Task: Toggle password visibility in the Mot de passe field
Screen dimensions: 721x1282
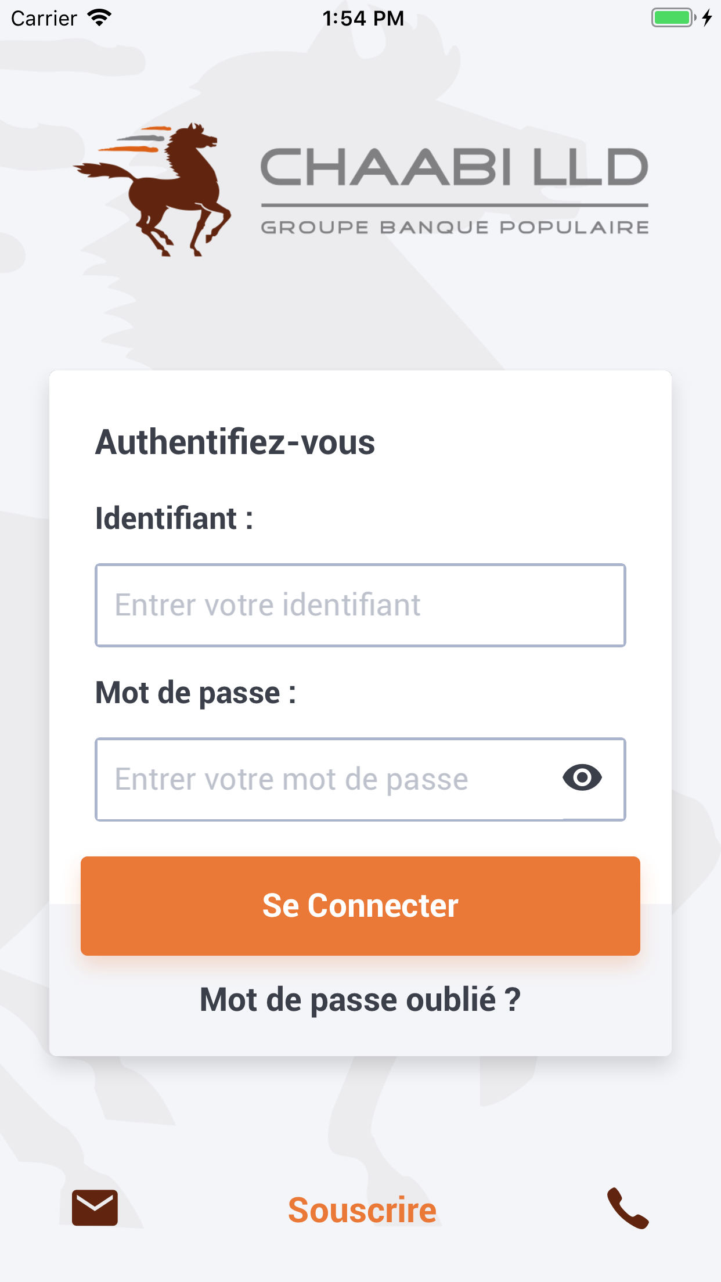Action: pyautogui.click(x=582, y=778)
